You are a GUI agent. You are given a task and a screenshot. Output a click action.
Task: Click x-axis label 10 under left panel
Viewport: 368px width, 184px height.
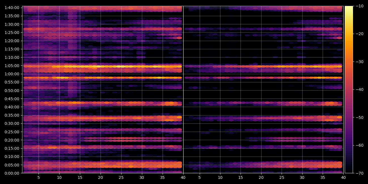click(x=59, y=178)
